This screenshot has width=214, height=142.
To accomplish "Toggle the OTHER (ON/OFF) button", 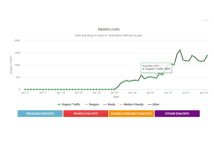I will click(177, 114).
